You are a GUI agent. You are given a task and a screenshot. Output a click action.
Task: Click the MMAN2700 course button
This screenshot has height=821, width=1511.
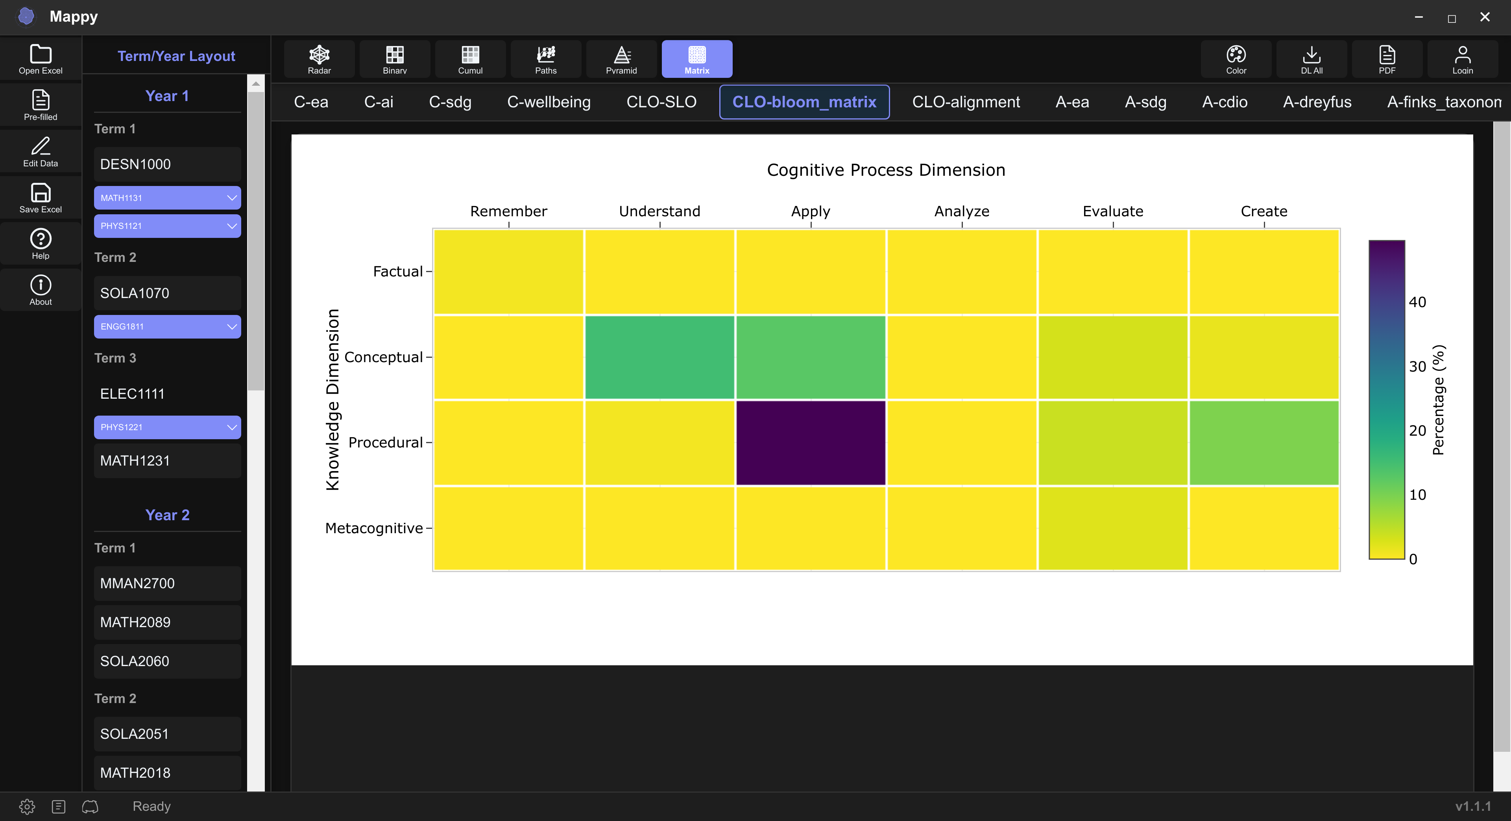(x=167, y=583)
